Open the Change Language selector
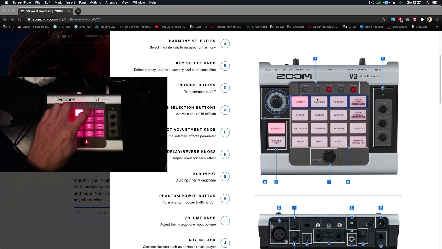This screenshot has height=249, width=442. [x=98, y=36]
